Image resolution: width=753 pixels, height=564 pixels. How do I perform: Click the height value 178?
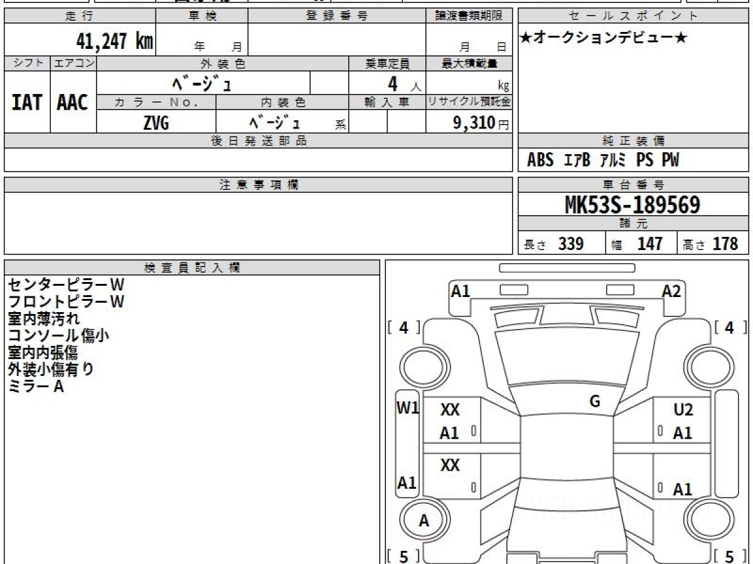coord(725,244)
